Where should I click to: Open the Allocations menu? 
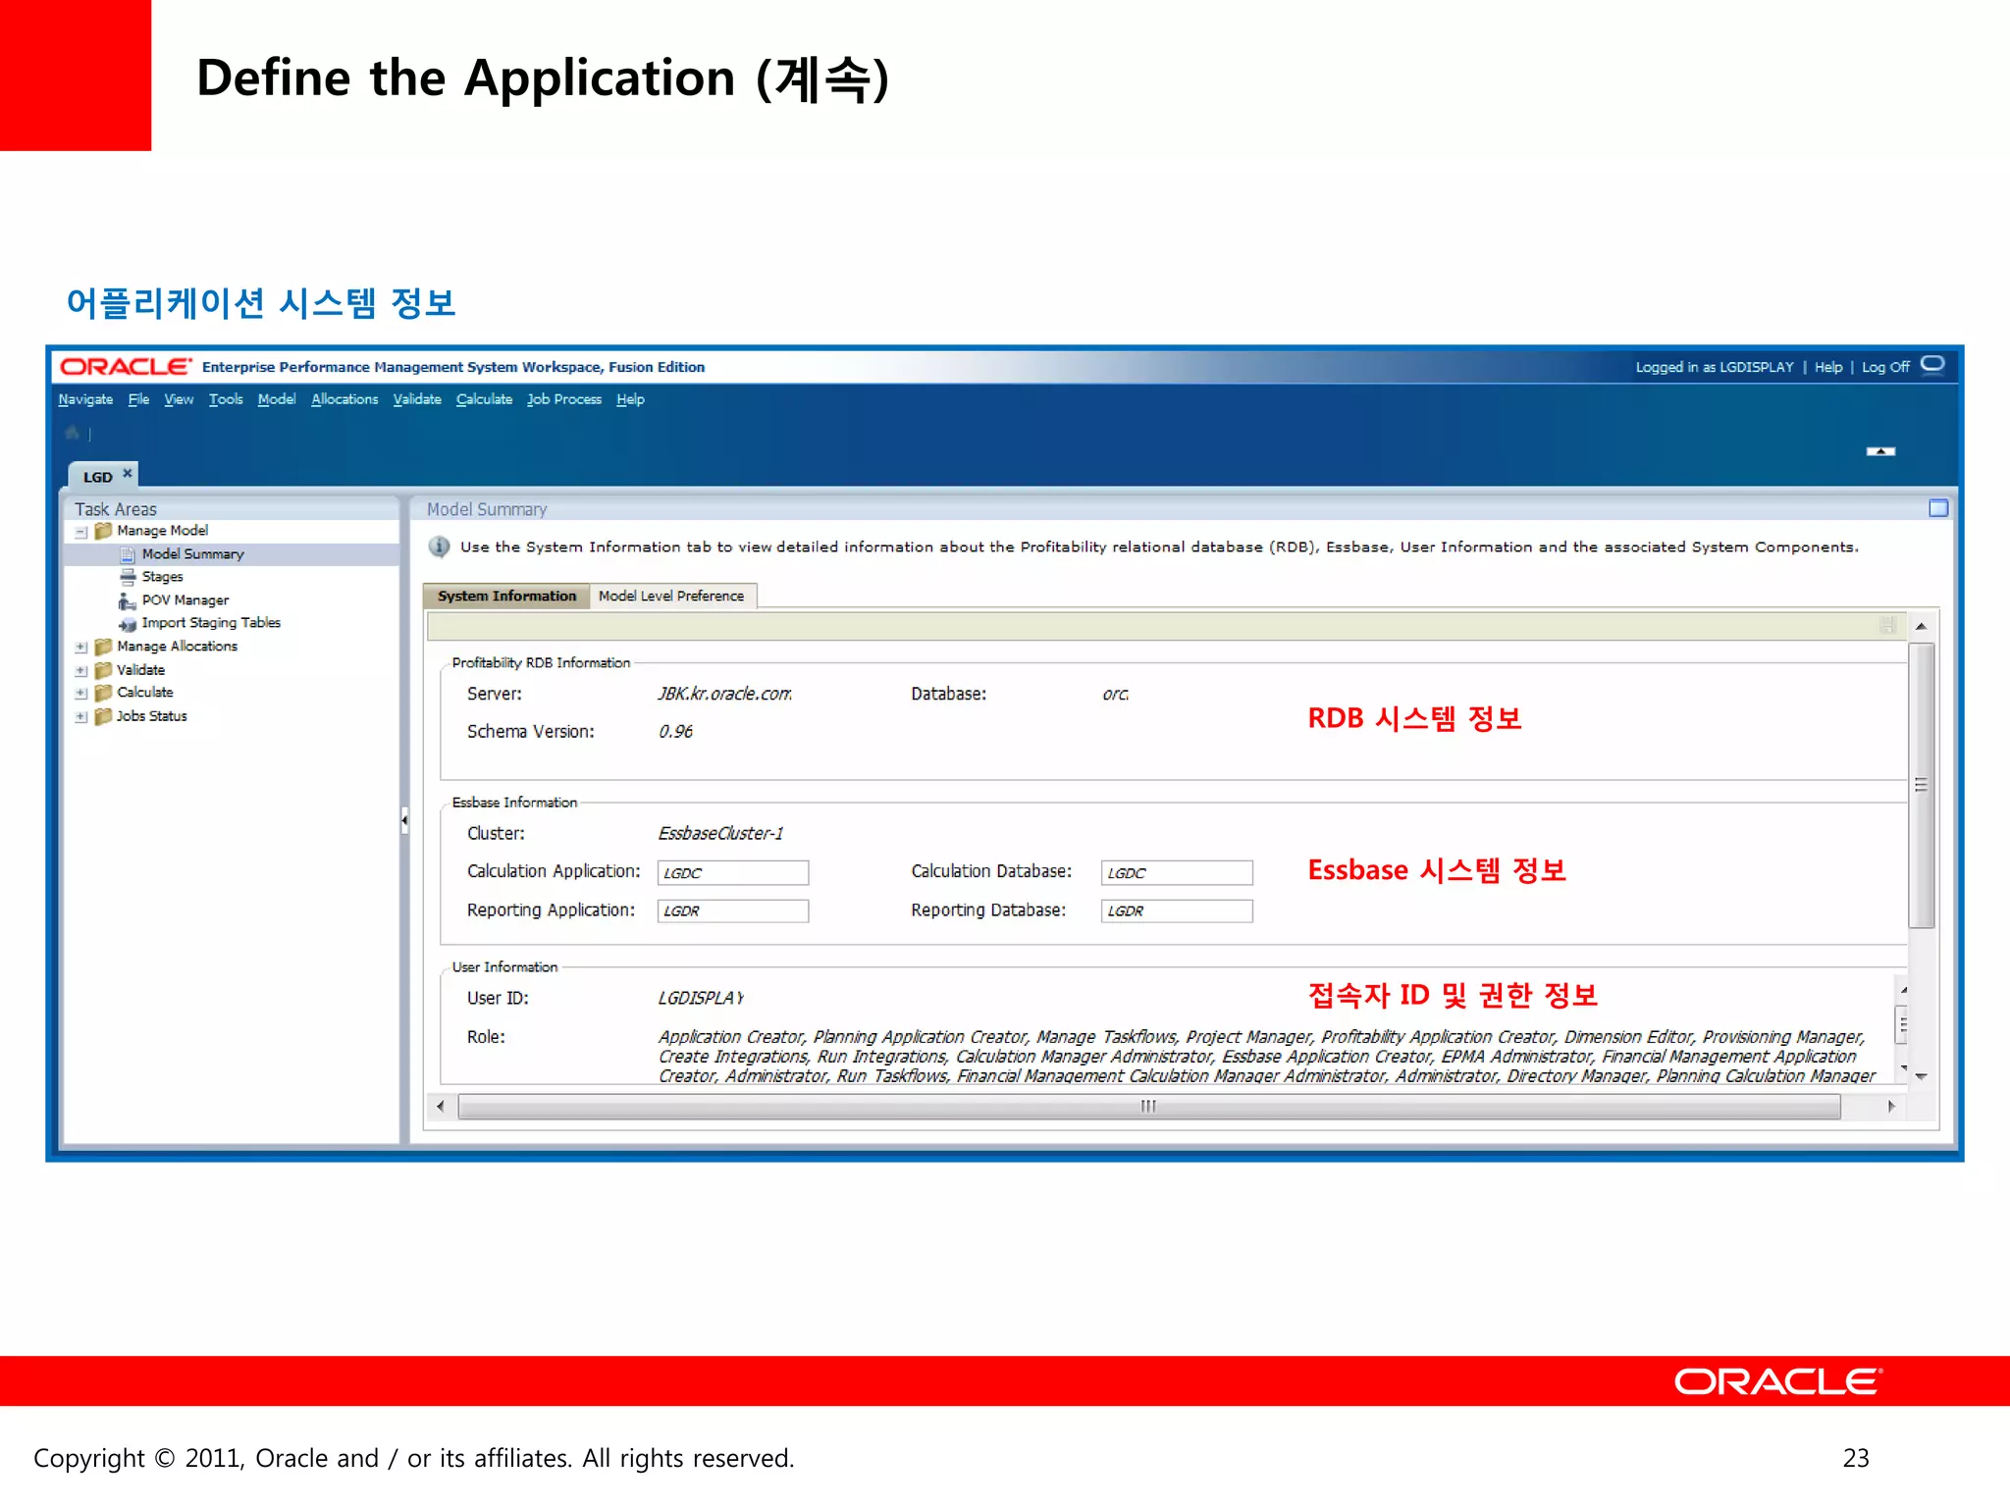tap(344, 399)
